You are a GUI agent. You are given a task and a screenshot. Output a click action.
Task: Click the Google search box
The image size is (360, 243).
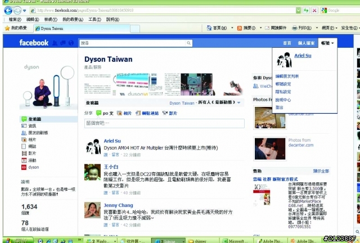340,10
